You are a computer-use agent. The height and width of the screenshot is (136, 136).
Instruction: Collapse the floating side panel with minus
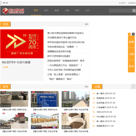pos(129,34)
